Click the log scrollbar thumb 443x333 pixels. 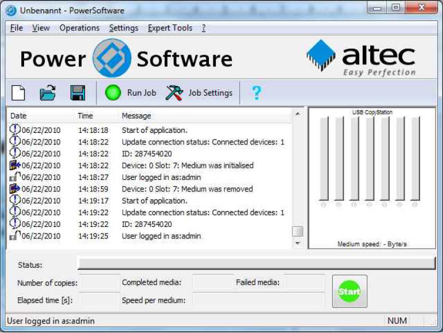pos(297,232)
